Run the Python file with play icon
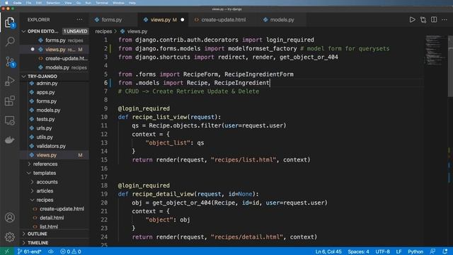453x255 pixels. point(412,20)
